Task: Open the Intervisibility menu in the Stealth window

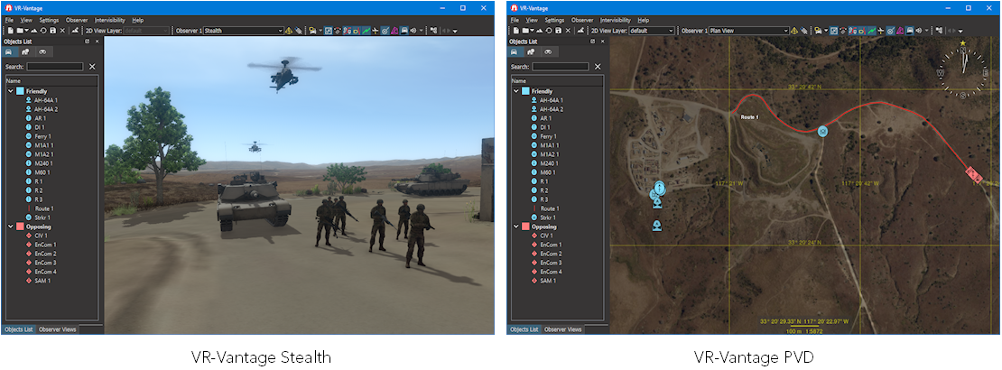Action: [x=110, y=21]
